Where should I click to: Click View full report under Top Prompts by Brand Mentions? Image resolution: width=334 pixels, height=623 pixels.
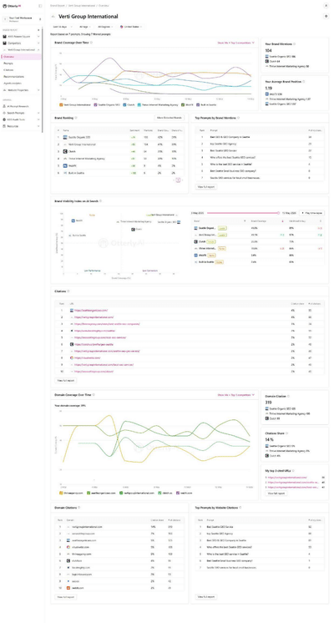tap(206, 186)
